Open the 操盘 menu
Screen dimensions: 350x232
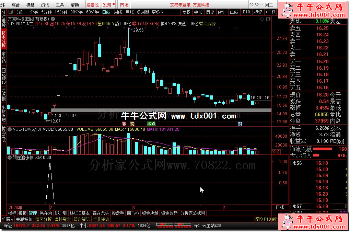point(30,5)
